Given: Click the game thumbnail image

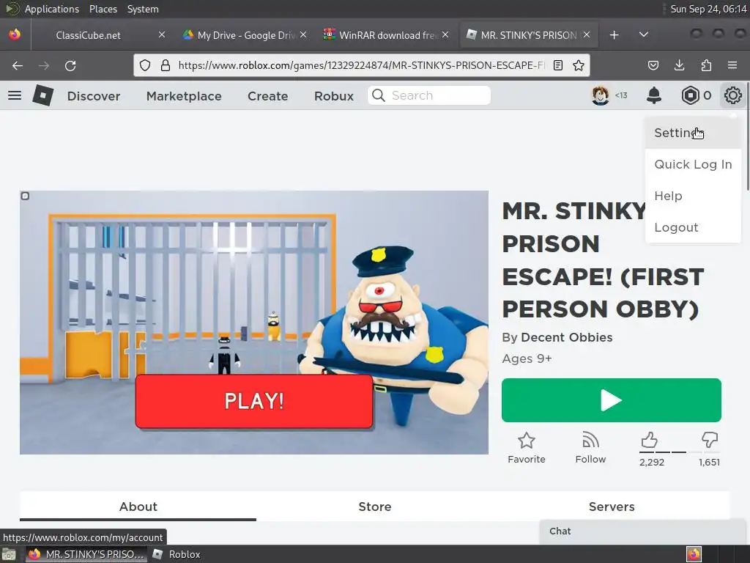Looking at the screenshot, I should coord(254,323).
